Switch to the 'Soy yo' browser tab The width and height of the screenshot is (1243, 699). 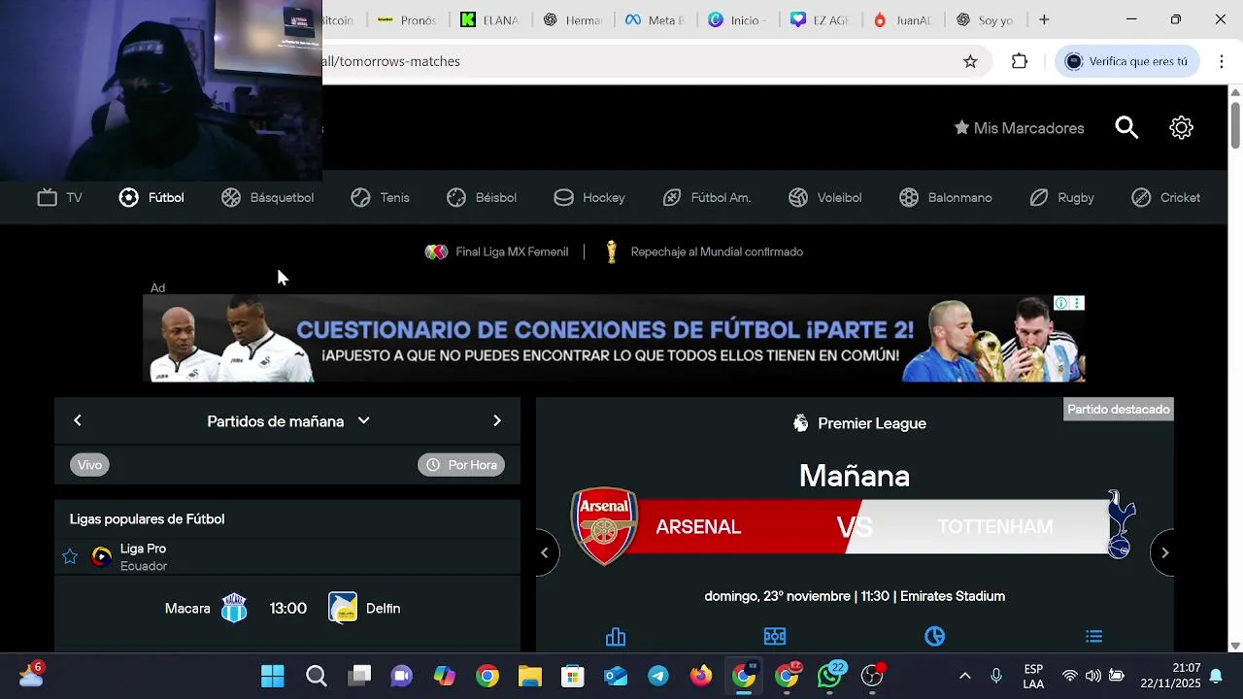coord(985,19)
